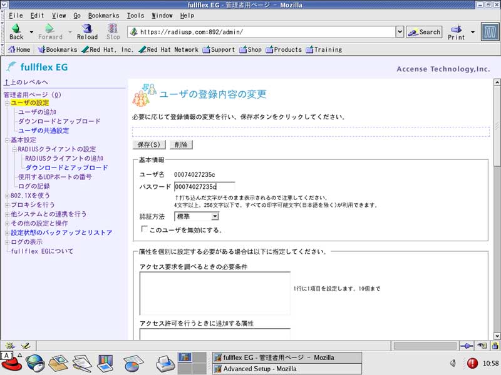
Task: Open the 認証方法 dropdown
Action: tap(197, 216)
